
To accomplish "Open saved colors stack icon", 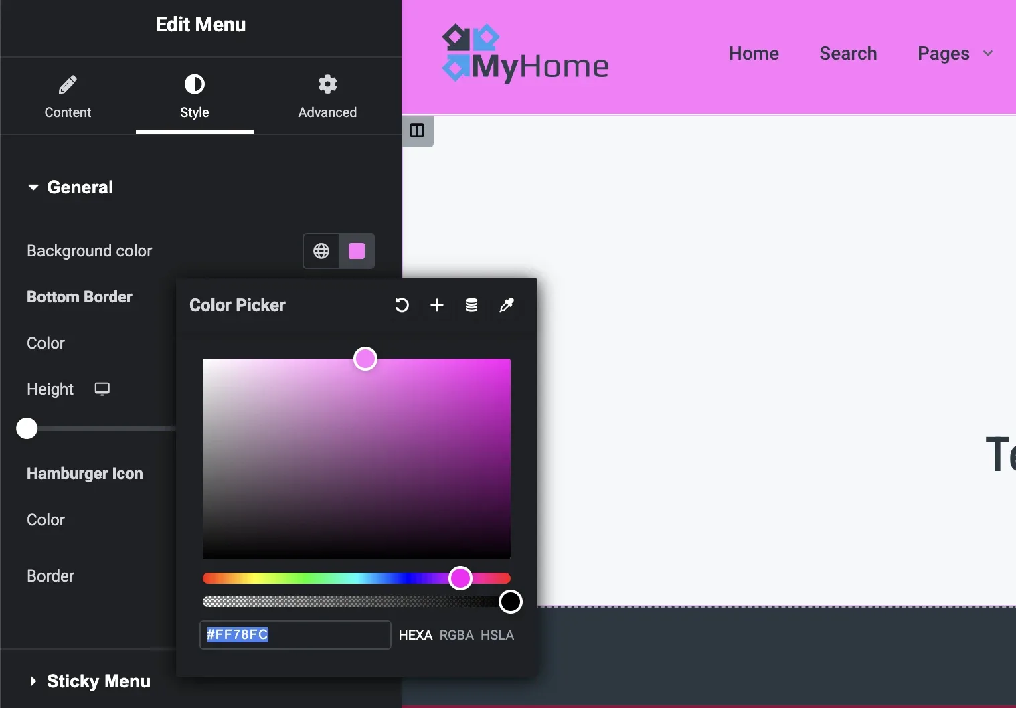I will [472, 305].
